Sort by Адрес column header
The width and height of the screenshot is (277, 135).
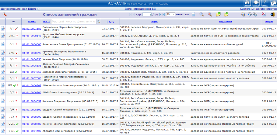154,22
